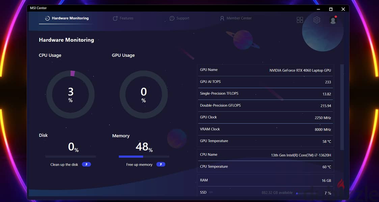The height and width of the screenshot is (202, 379).
Task: Click the GPU Usage ring gauge
Action: (143, 95)
